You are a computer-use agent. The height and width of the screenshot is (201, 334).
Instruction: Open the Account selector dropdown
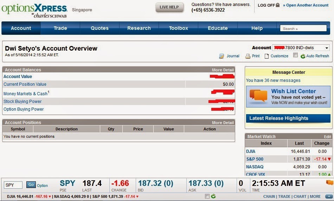(301, 48)
